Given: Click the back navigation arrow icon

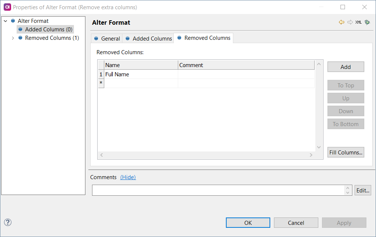Looking at the screenshot, I should point(341,22).
